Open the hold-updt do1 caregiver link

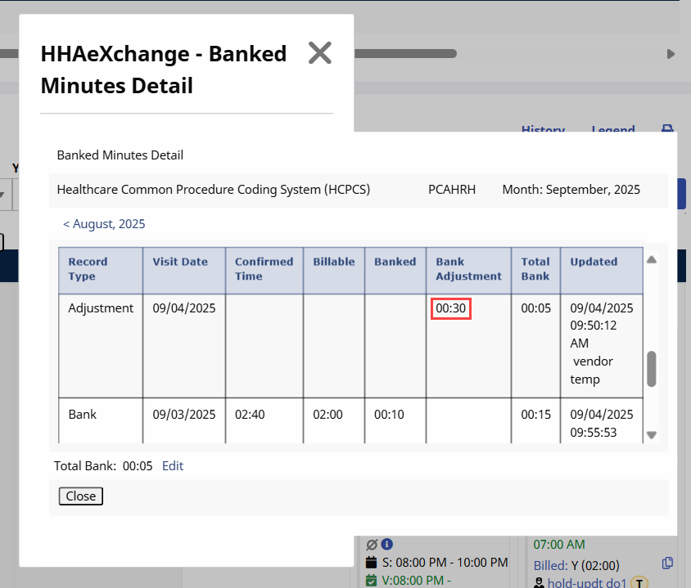point(585,582)
